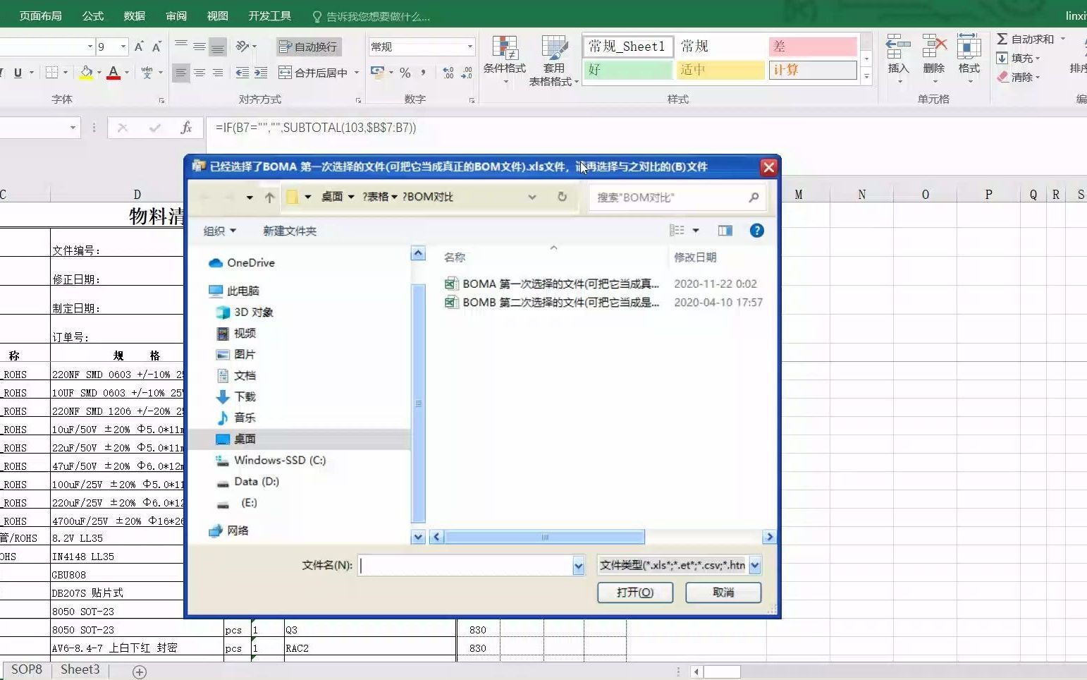Select OneDrive in navigation pane
Image resolution: width=1087 pixels, height=680 pixels.
(242, 262)
